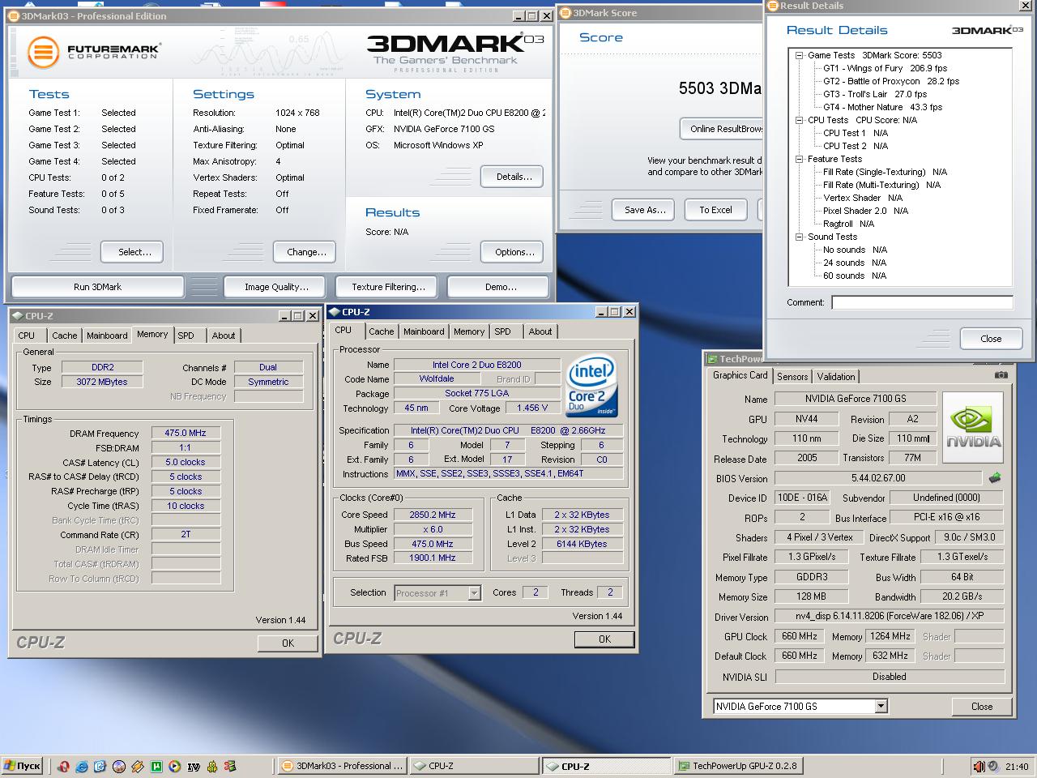
Task: Launch Internet Explorer from quick launch bar
Action: tap(81, 766)
